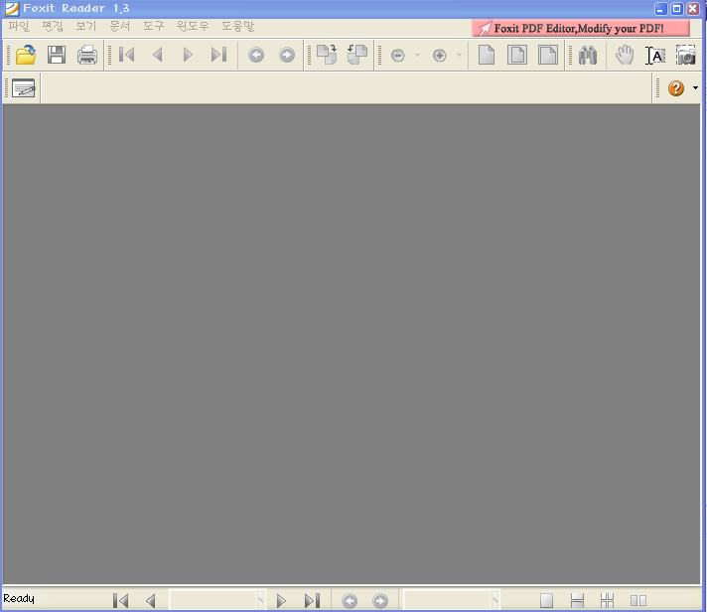Click the Save floppy disk icon
Image resolution: width=707 pixels, height=612 pixels.
pos(57,55)
